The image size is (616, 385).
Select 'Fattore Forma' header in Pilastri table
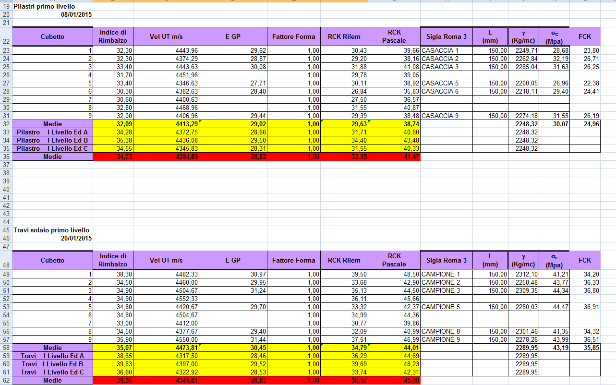pyautogui.click(x=294, y=36)
